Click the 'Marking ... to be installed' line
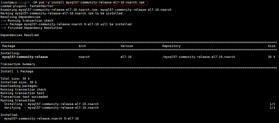 click(61, 13)
